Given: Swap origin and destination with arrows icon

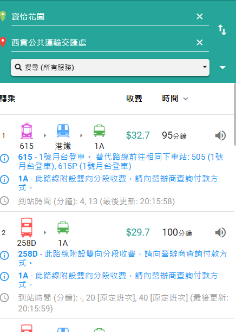Looking at the screenshot, I should pyautogui.click(x=222, y=30).
